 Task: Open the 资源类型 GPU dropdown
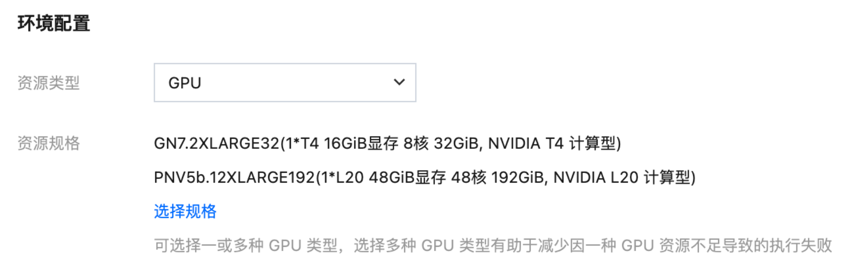285,83
